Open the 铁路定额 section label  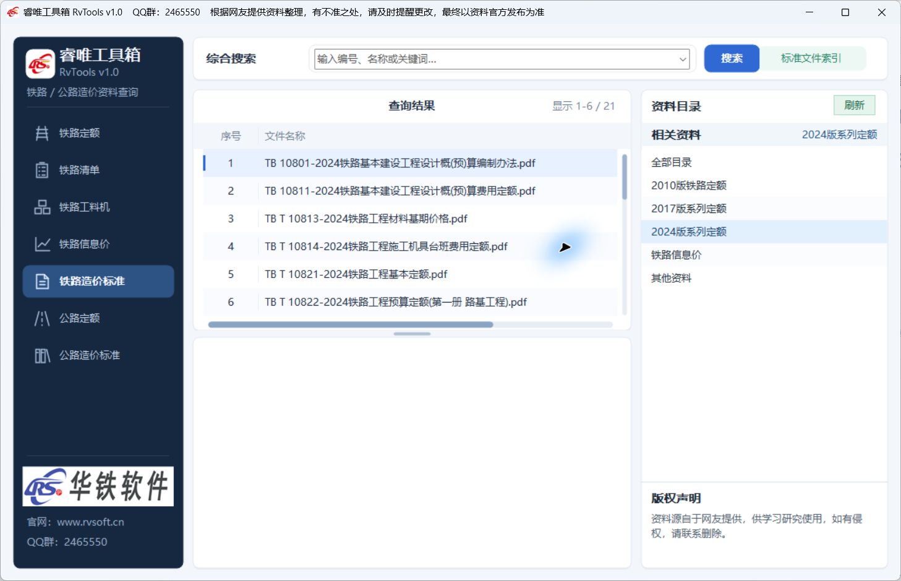click(x=79, y=133)
